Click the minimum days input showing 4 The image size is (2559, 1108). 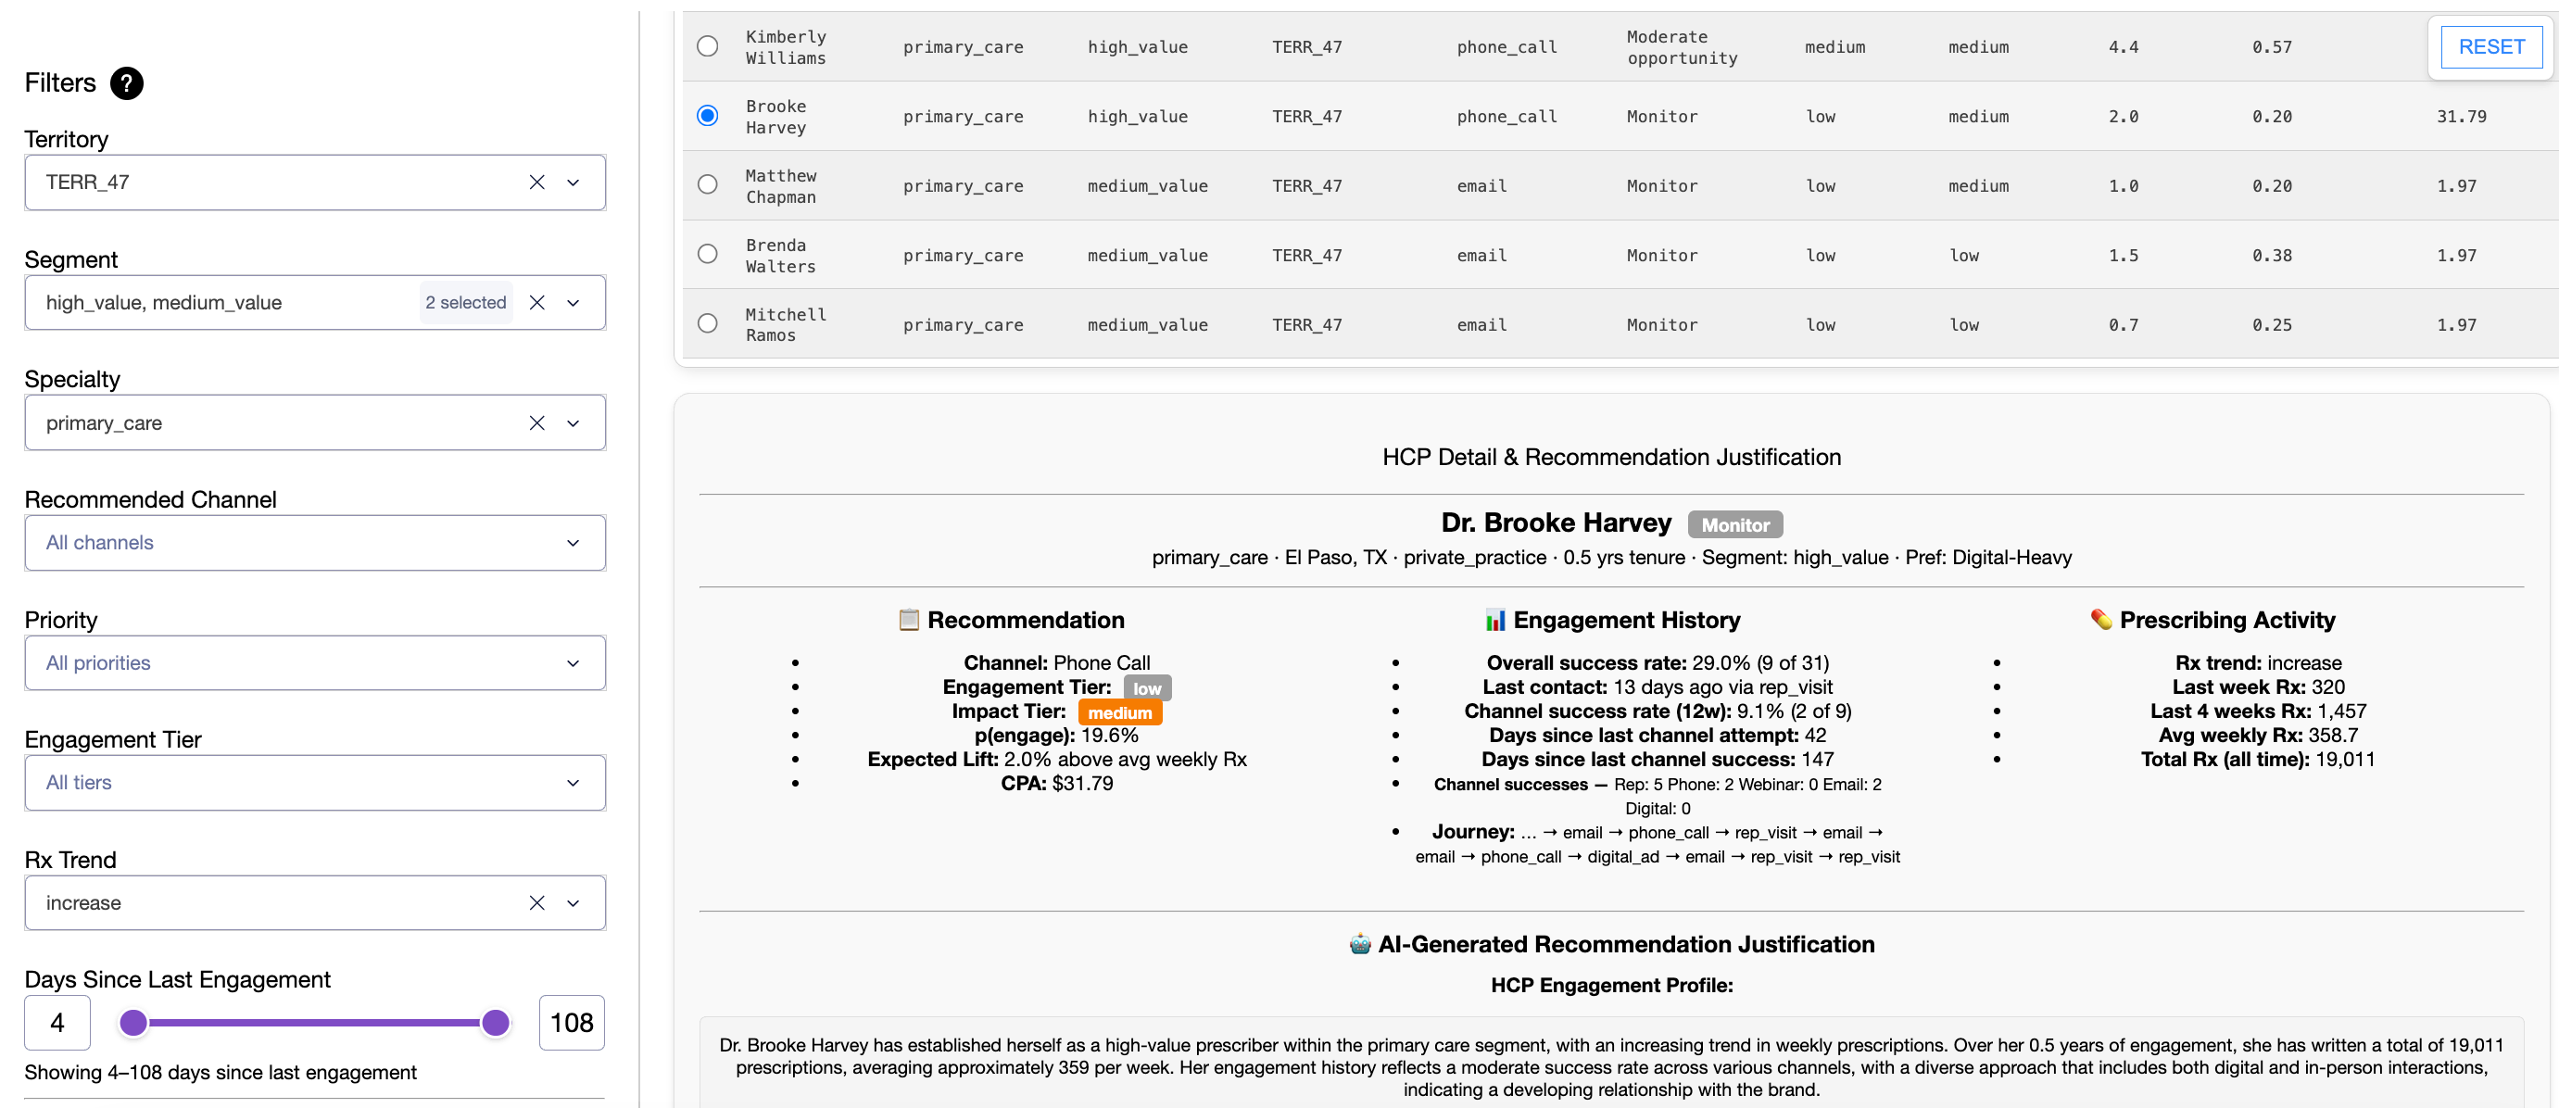coord(57,1022)
